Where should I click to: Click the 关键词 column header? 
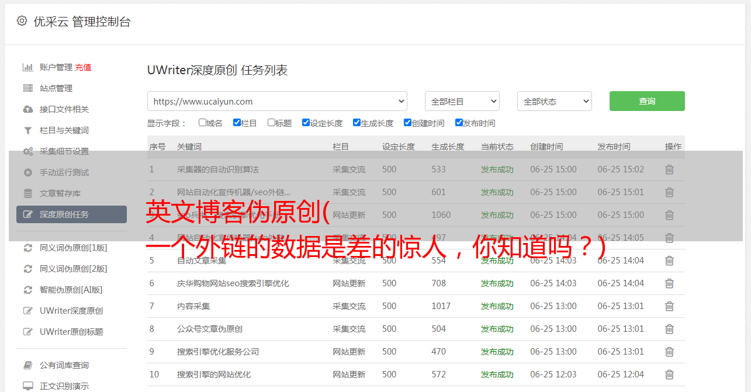click(189, 147)
